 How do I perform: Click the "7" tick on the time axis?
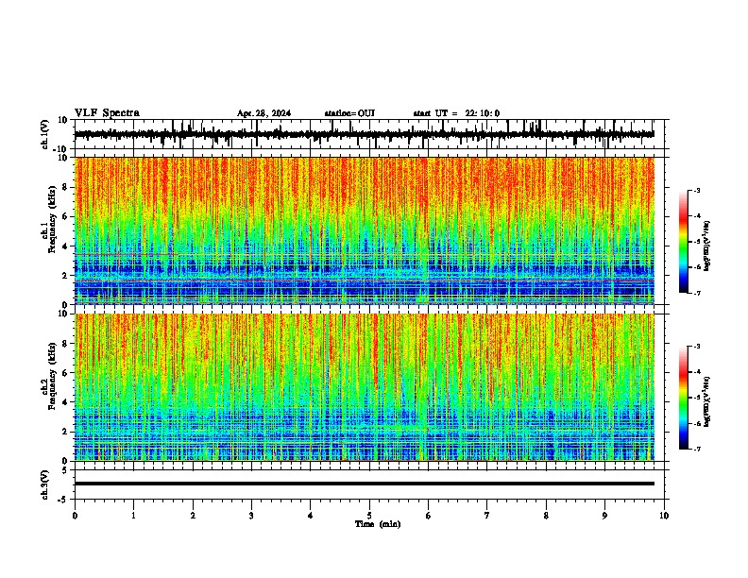(x=487, y=516)
